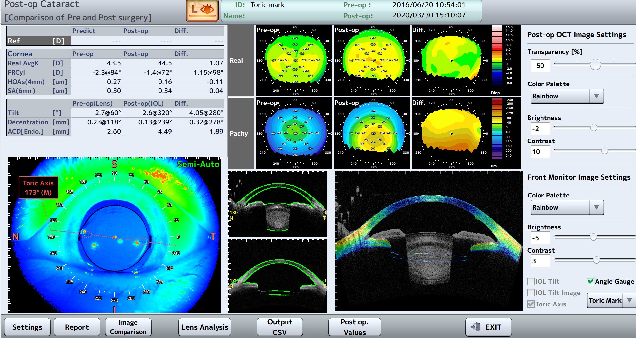Toggle the Angle Gauge checkbox
The image size is (636, 338).
[590, 281]
